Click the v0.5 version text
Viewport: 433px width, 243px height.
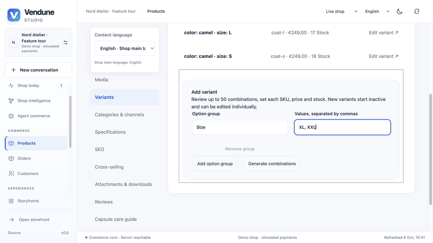coord(65,233)
